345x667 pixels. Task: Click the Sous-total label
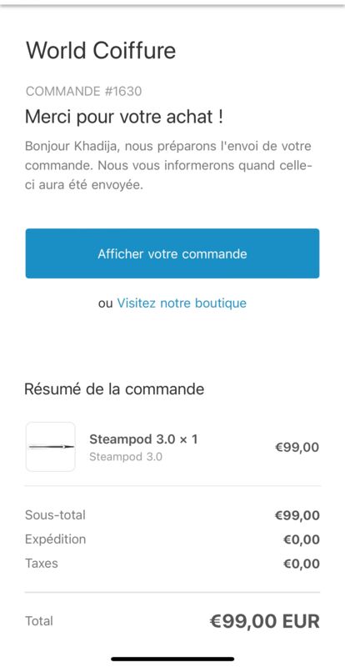click(x=55, y=515)
